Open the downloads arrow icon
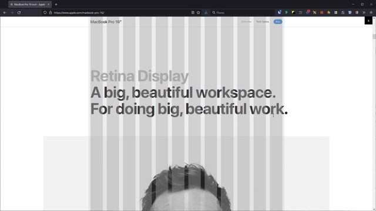Viewport: 376px width, 211px height. click(x=206, y=13)
